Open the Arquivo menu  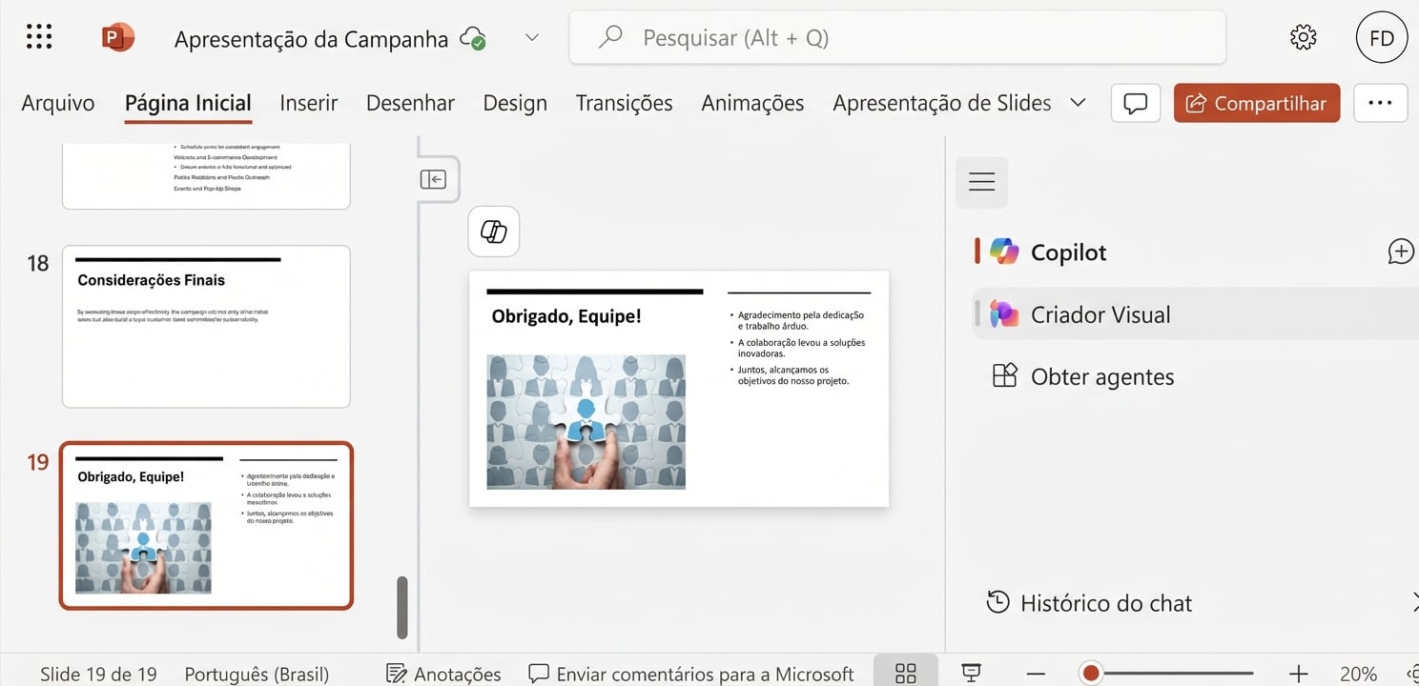coord(57,103)
